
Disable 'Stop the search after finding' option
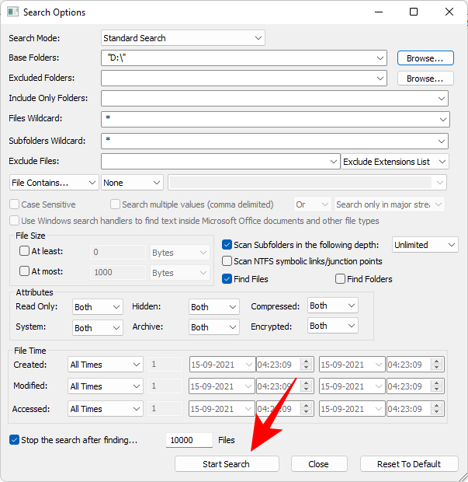pos(15,440)
